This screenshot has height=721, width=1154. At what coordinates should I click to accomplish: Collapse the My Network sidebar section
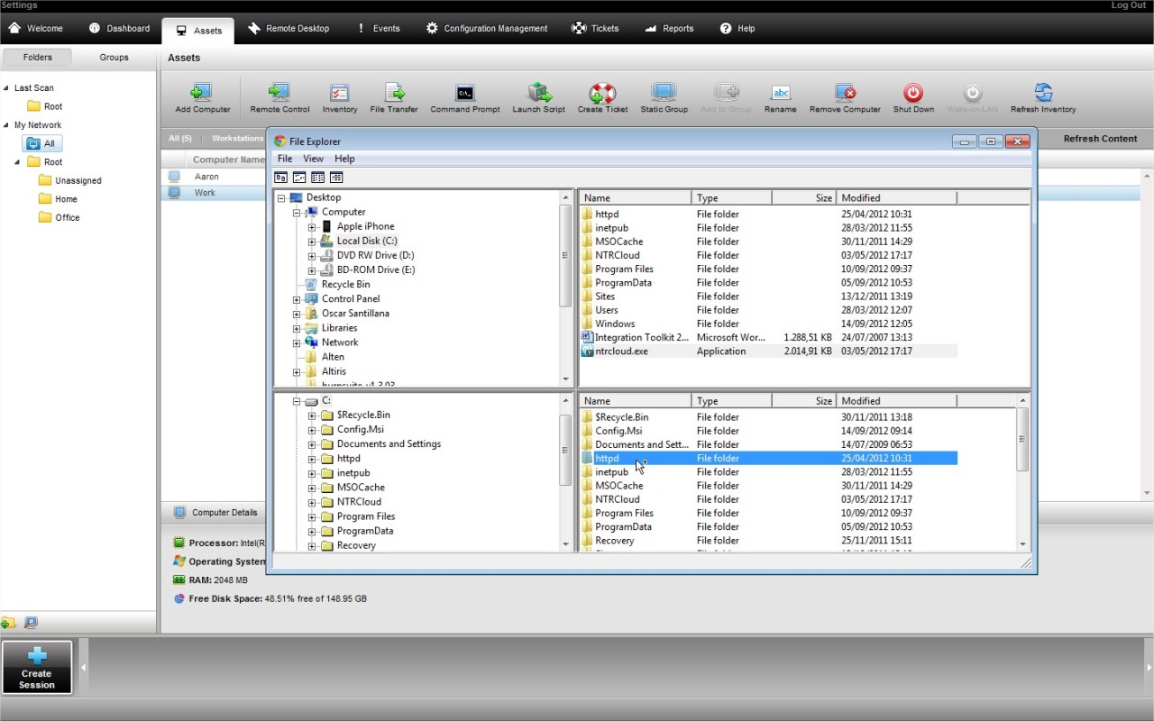tap(6, 125)
